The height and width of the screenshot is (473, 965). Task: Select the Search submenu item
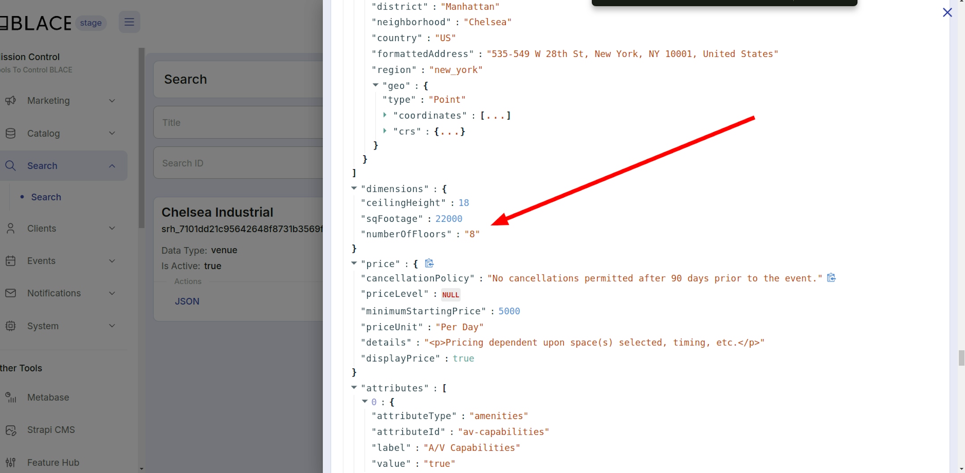pos(46,197)
